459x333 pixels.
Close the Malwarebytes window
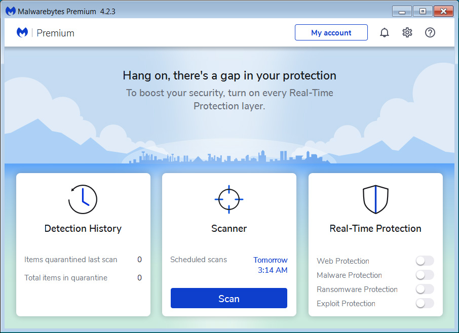[443, 12]
